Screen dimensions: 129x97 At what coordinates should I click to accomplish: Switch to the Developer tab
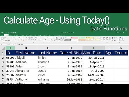coord(40,35)
